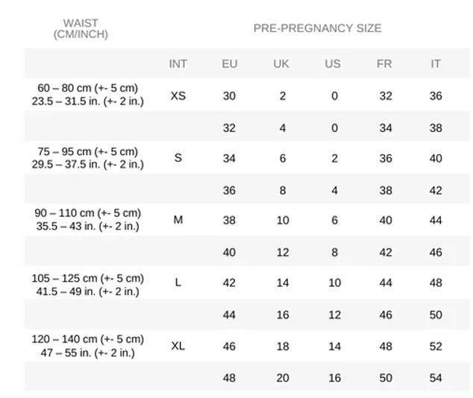Select EU size 48 in last row
473x398 pixels.
tap(229, 378)
